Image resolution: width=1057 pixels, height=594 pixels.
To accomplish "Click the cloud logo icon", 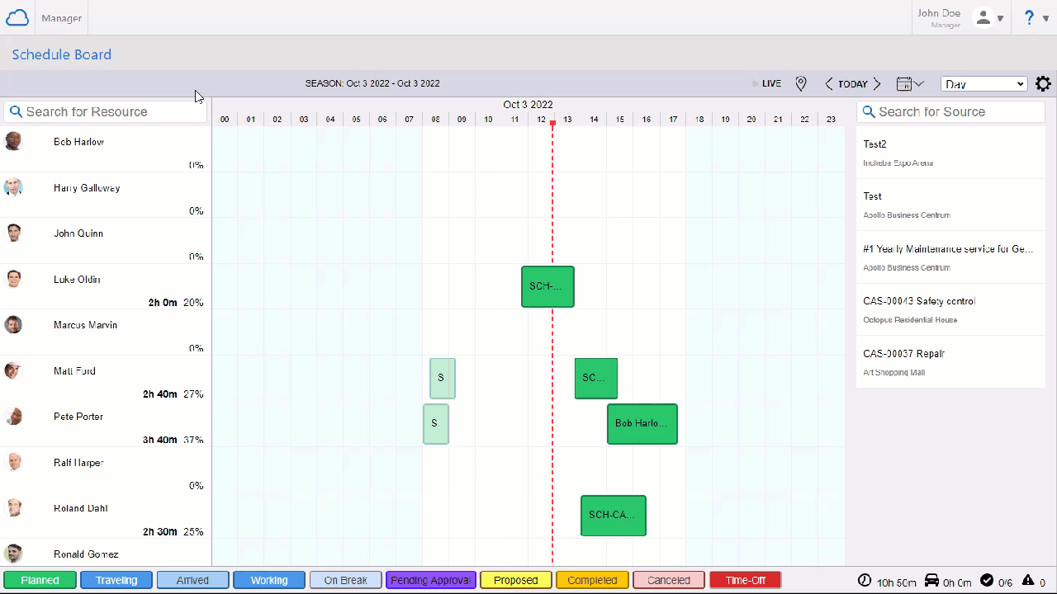I will coord(17,17).
